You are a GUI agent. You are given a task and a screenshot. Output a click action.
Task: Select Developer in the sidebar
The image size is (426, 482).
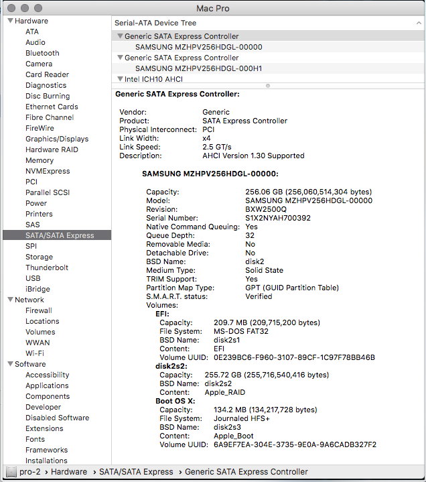point(43,407)
